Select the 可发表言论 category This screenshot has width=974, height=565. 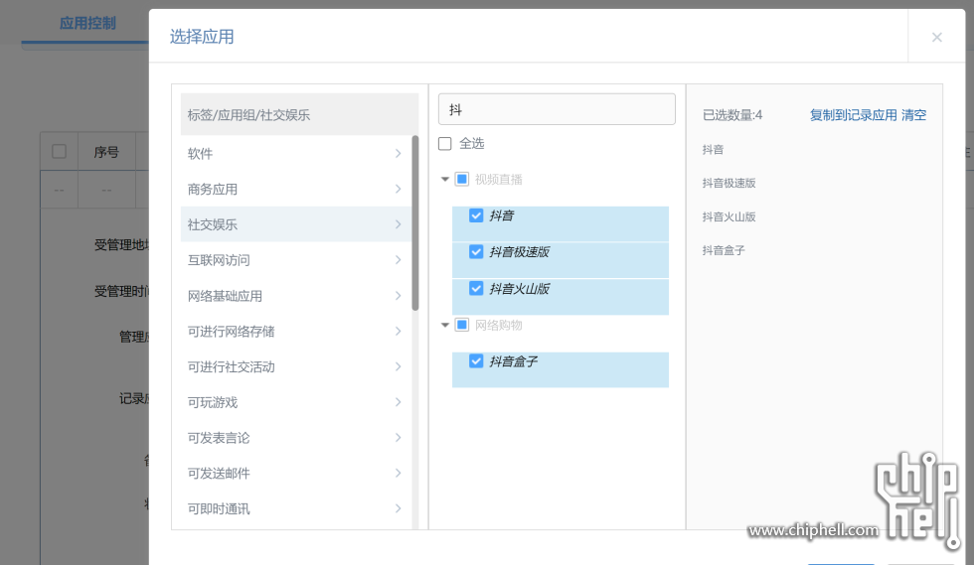pos(296,438)
